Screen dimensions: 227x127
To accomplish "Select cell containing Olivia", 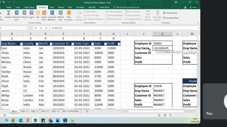I will pos(12,53).
